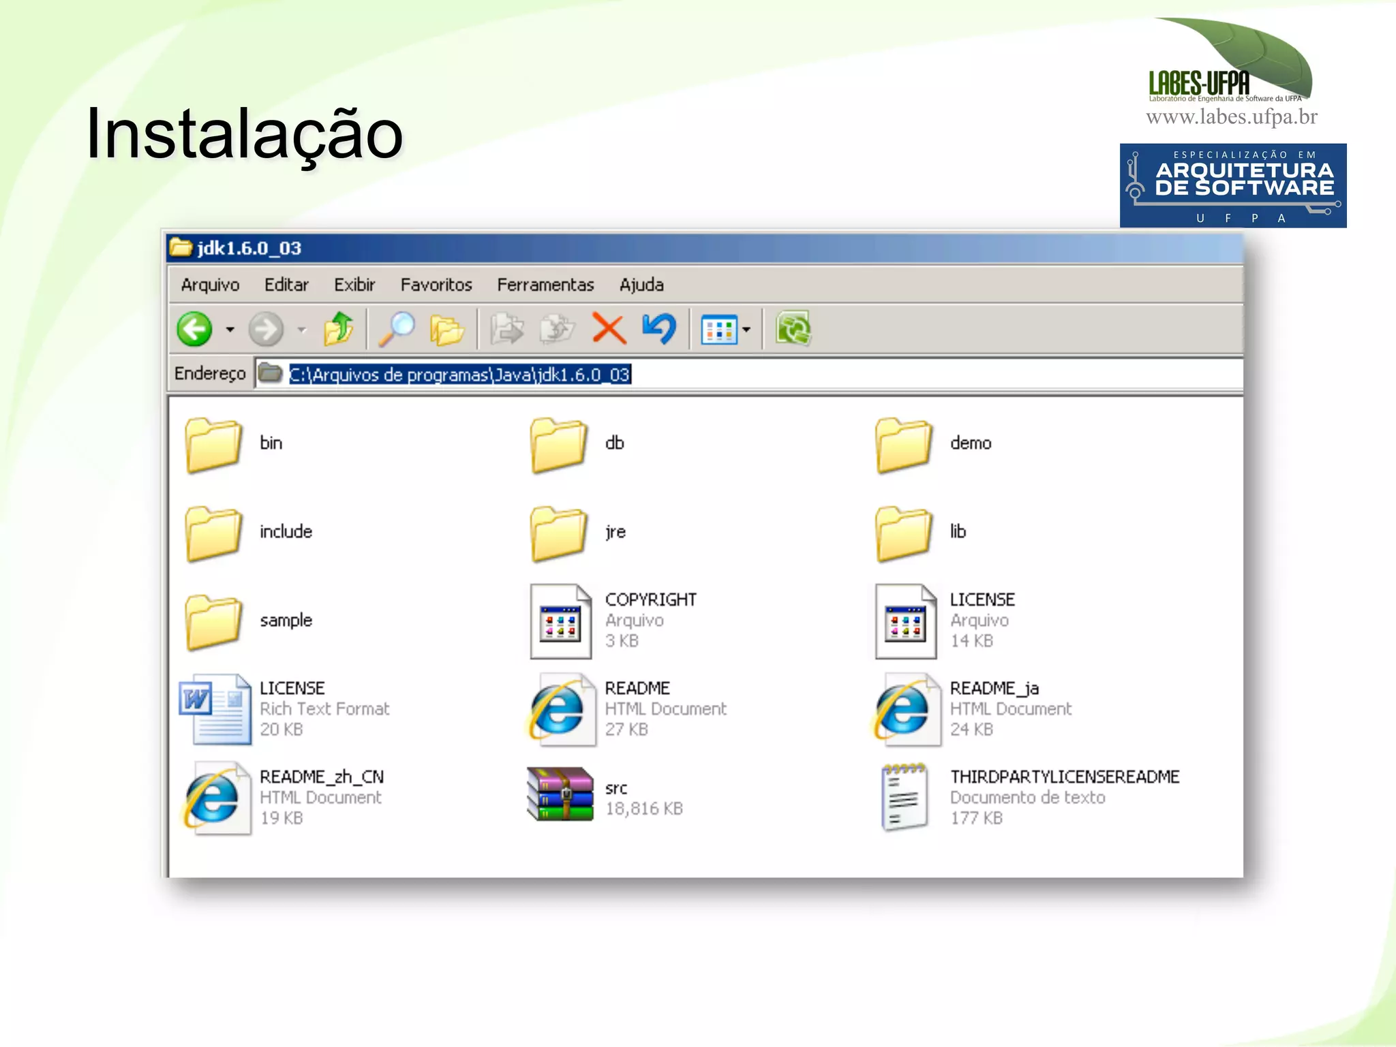
Task: Click the 'THIRDPARTYLICENSEREADME' file name
Action: pos(1065,777)
